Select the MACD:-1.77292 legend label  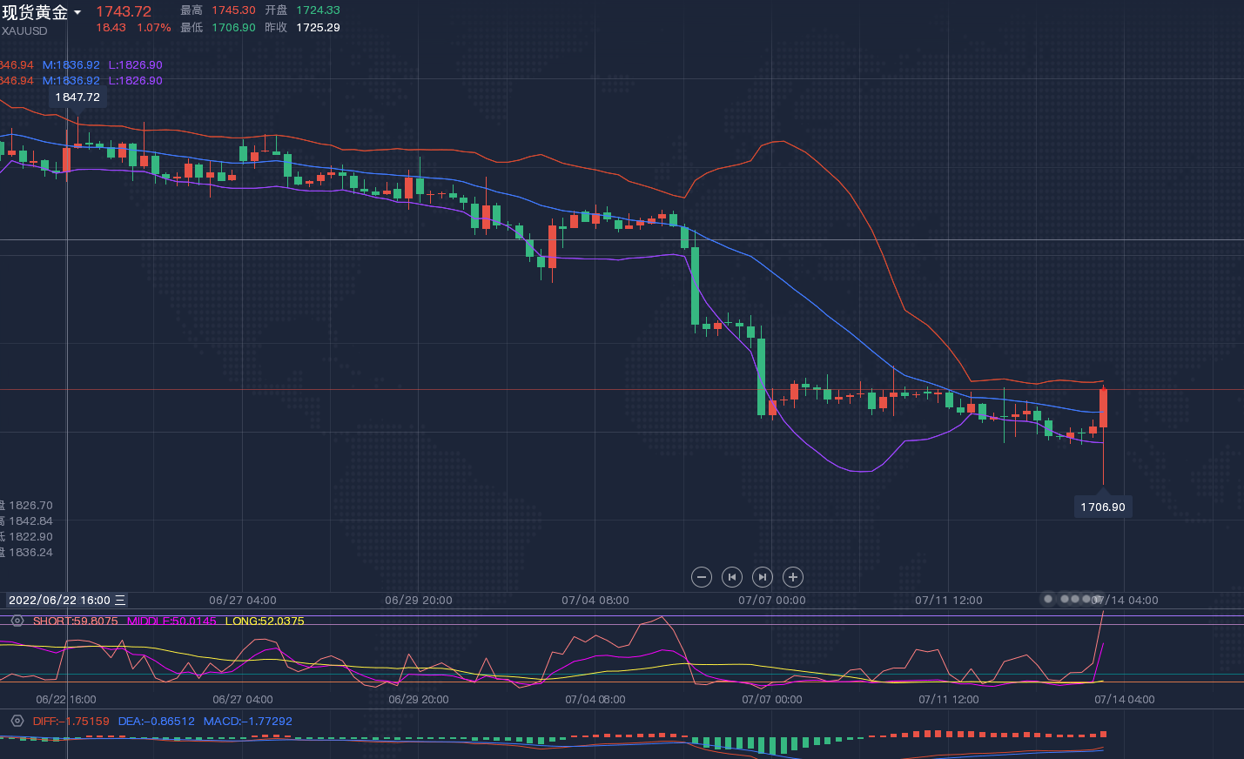tap(248, 721)
